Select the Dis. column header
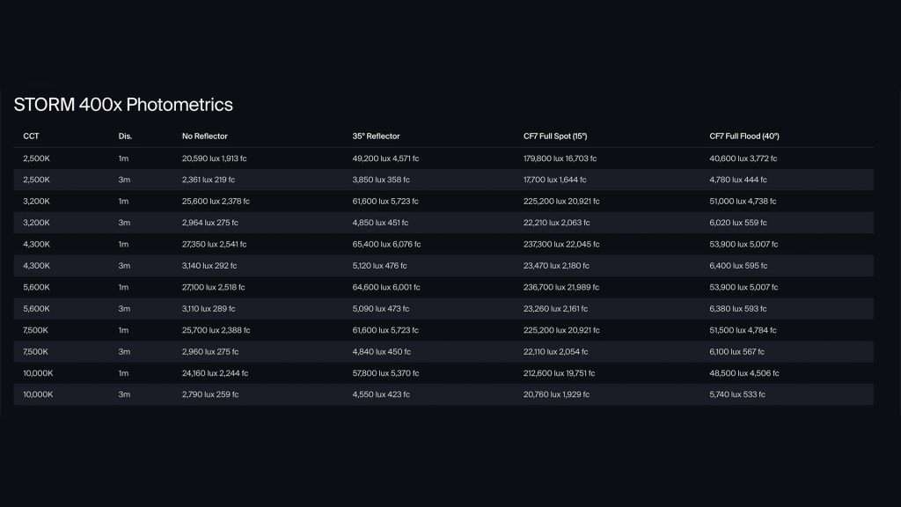 click(125, 136)
